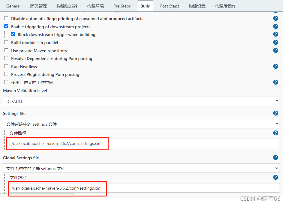Click the Settings file heading text
The width and height of the screenshot is (285, 204).
14,113
